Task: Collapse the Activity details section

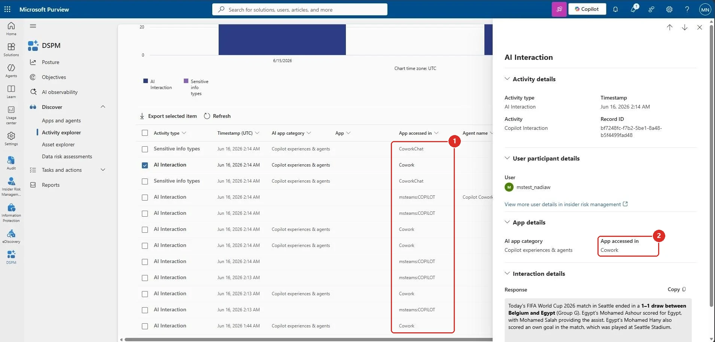Action: 507,79
